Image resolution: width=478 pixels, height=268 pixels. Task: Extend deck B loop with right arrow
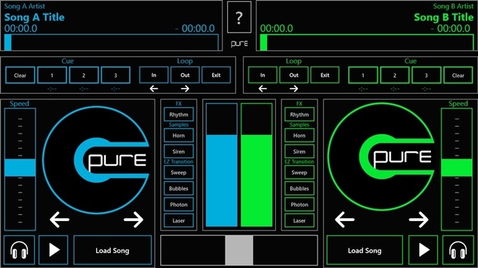tap(294, 89)
